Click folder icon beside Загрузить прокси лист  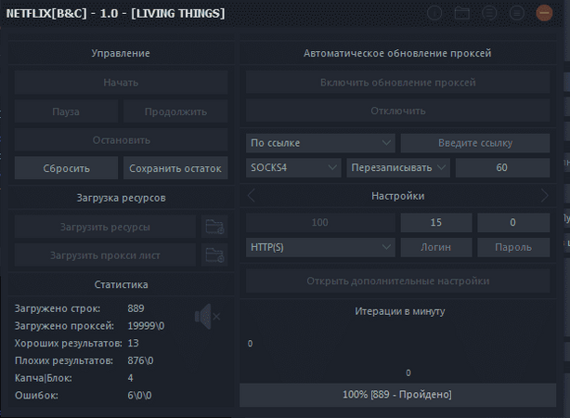coord(214,255)
